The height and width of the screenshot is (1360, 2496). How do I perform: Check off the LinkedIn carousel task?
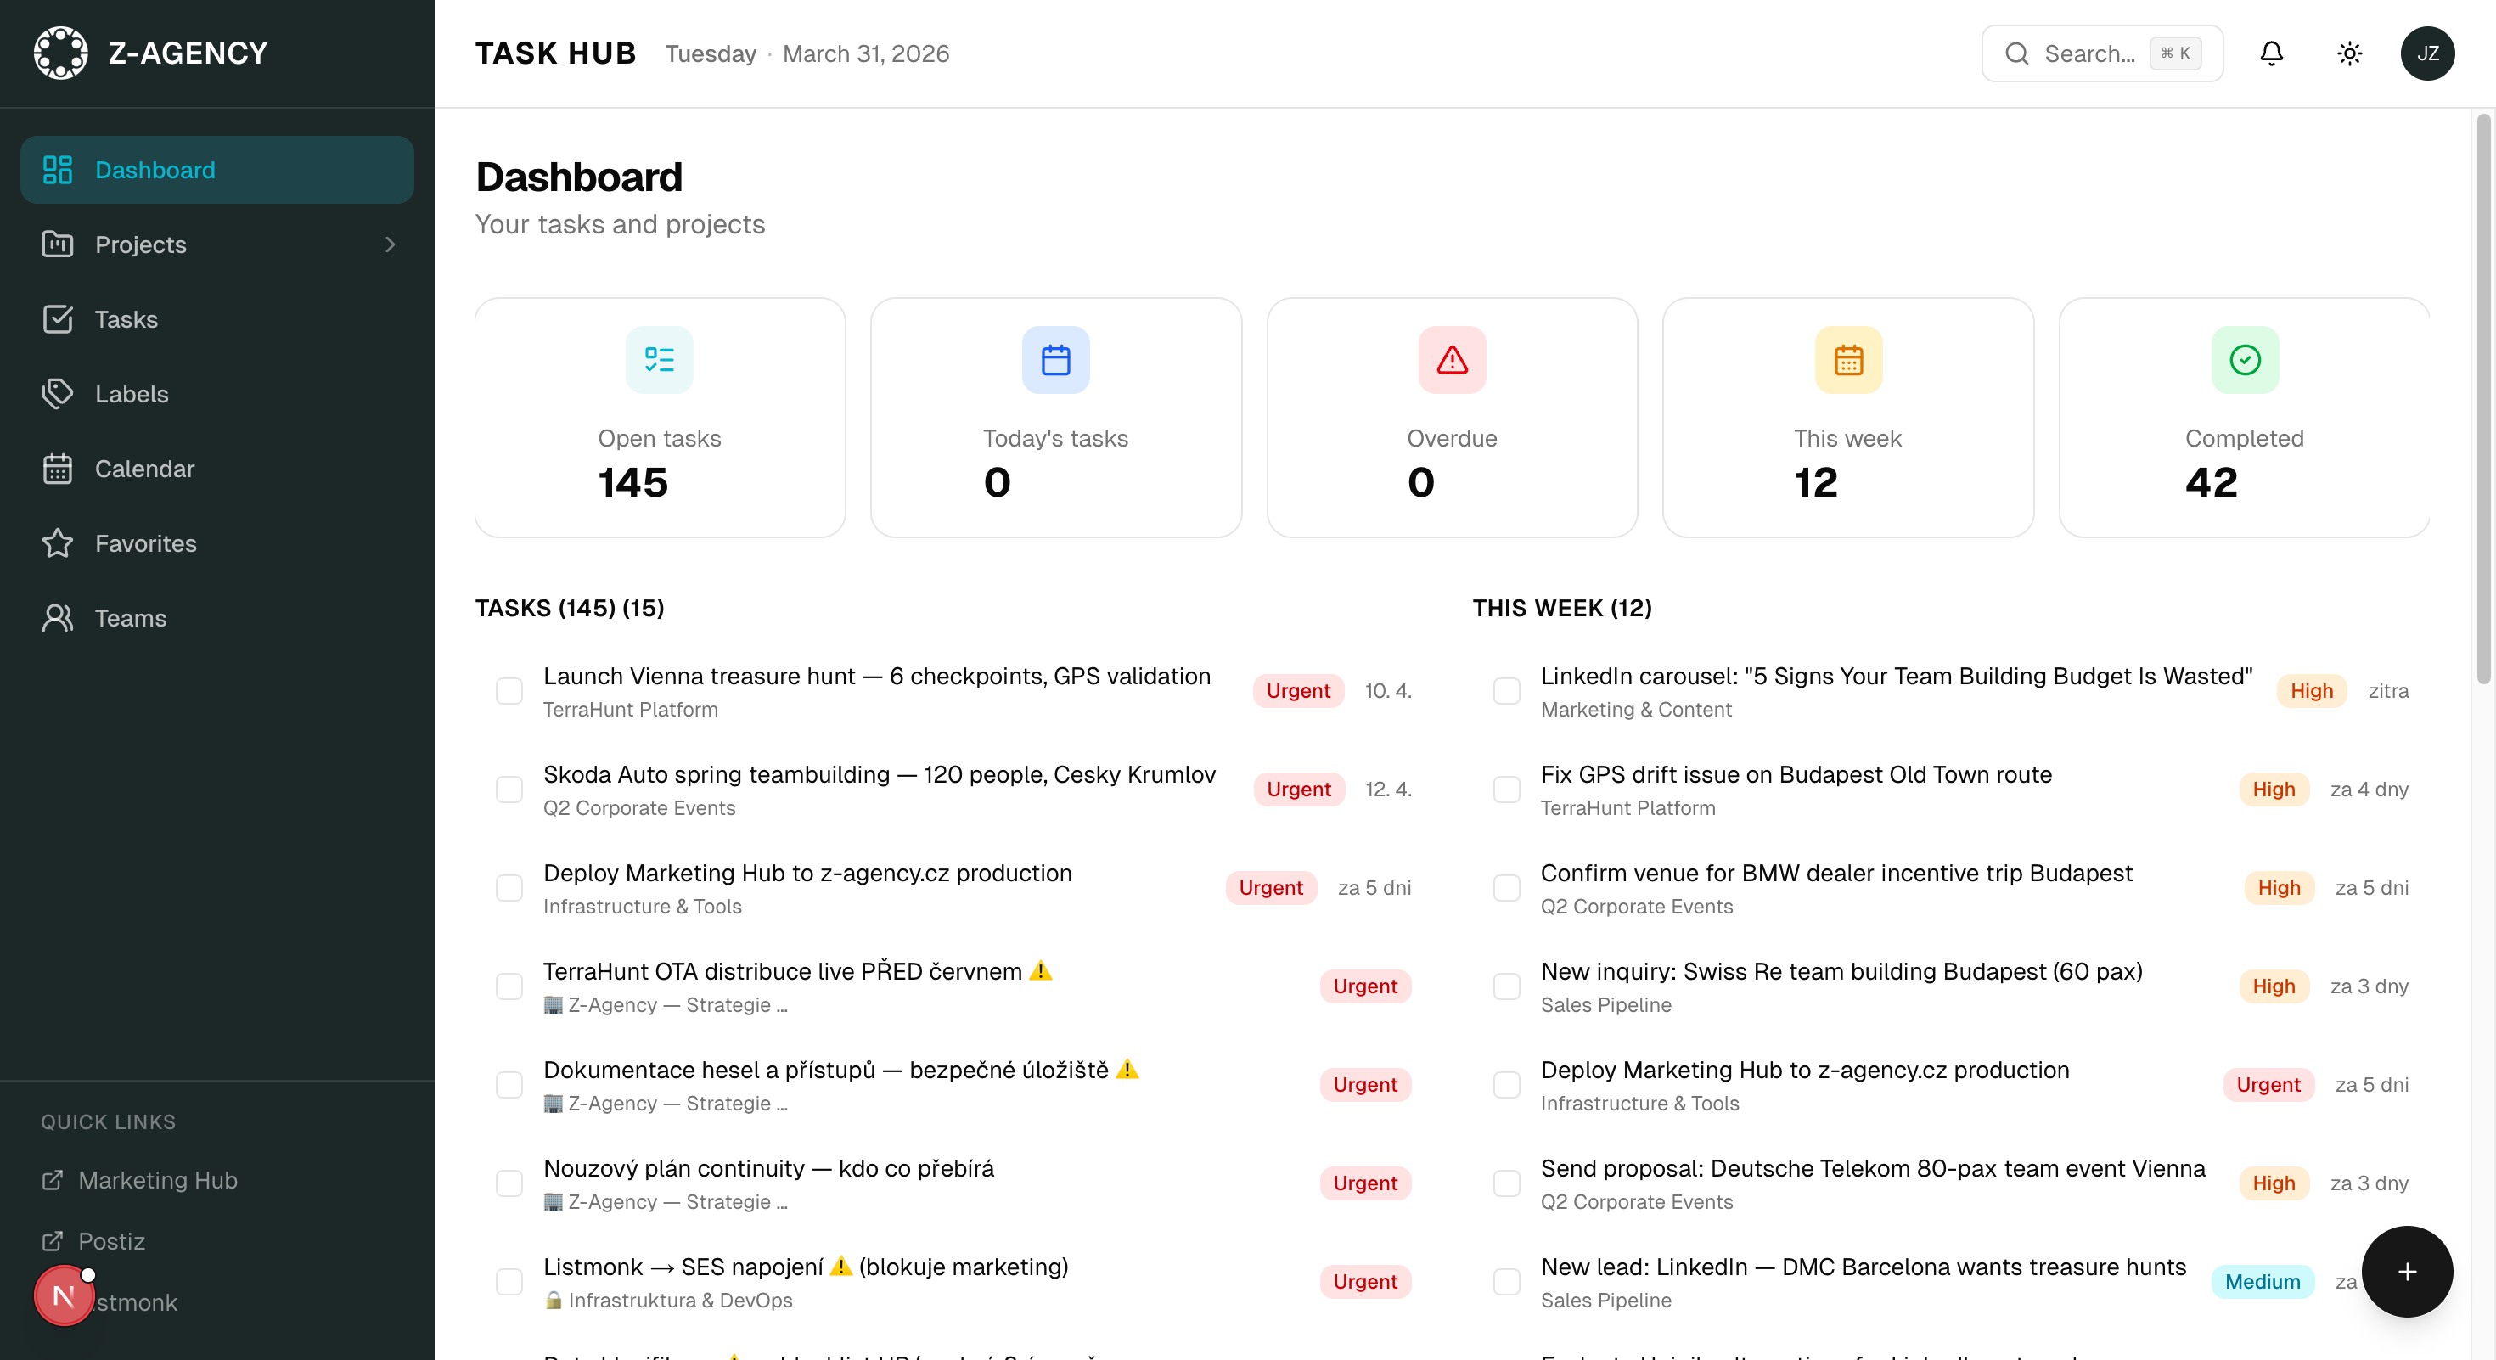tap(1507, 691)
